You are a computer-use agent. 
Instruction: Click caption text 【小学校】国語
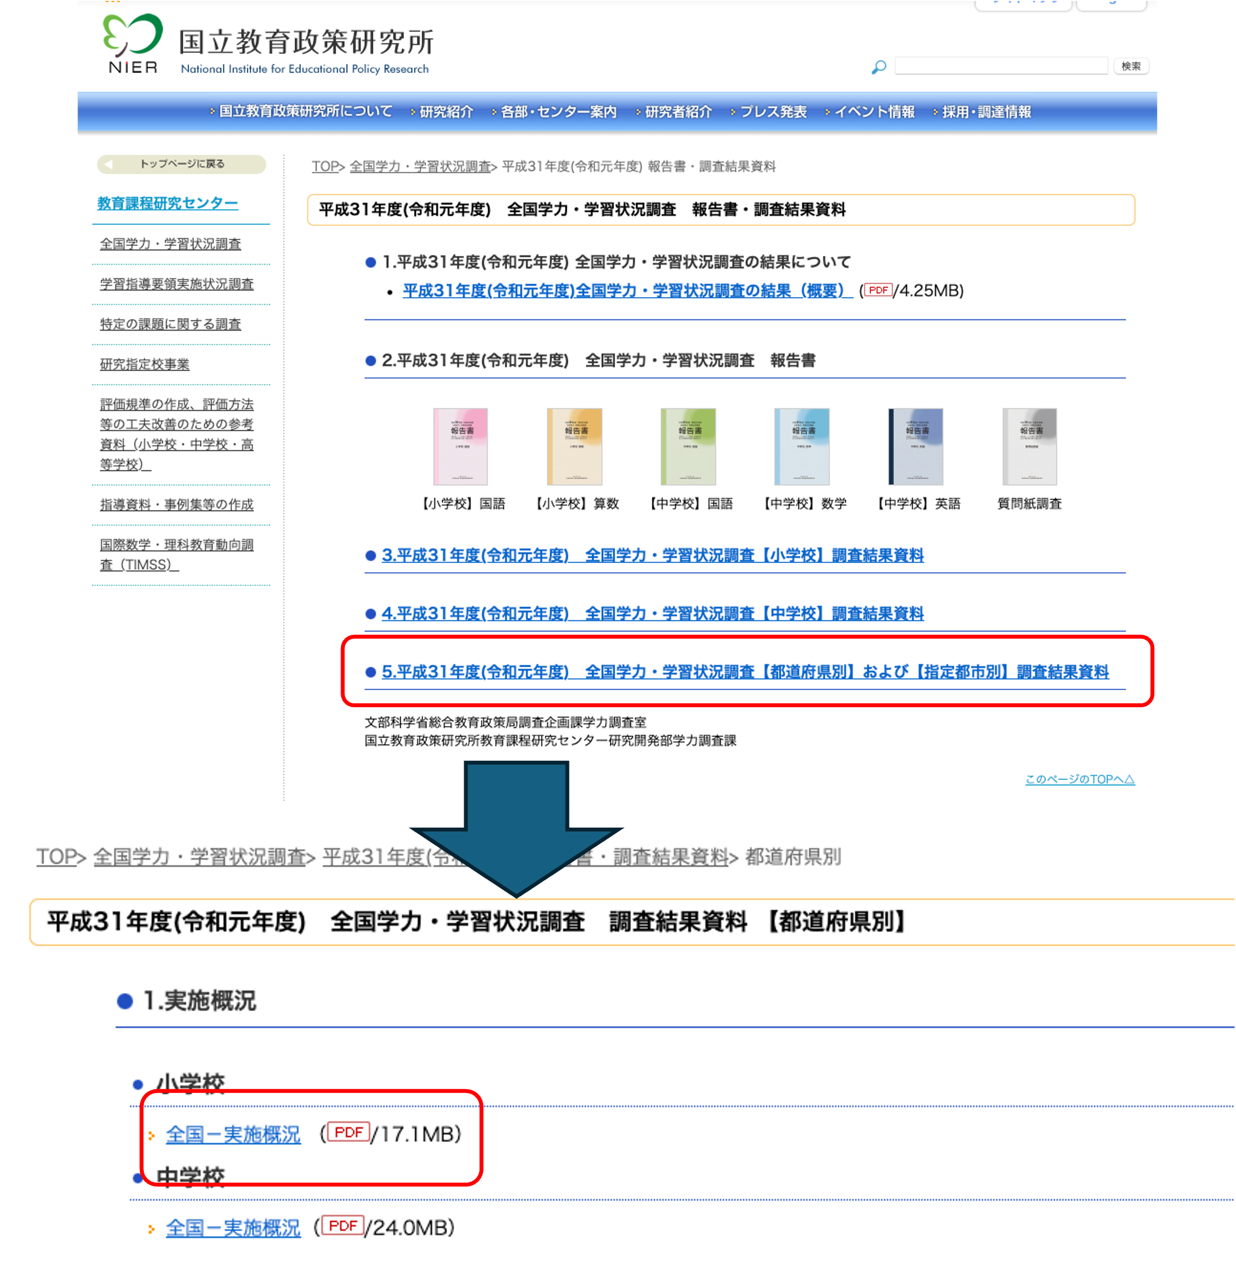[463, 504]
